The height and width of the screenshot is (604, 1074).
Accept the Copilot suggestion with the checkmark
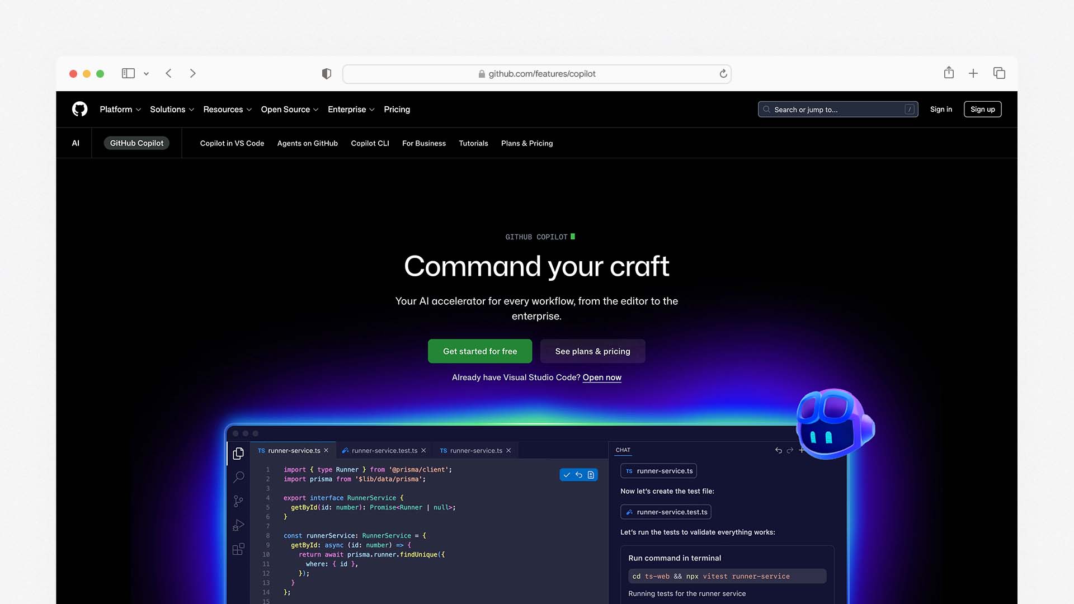[567, 474]
